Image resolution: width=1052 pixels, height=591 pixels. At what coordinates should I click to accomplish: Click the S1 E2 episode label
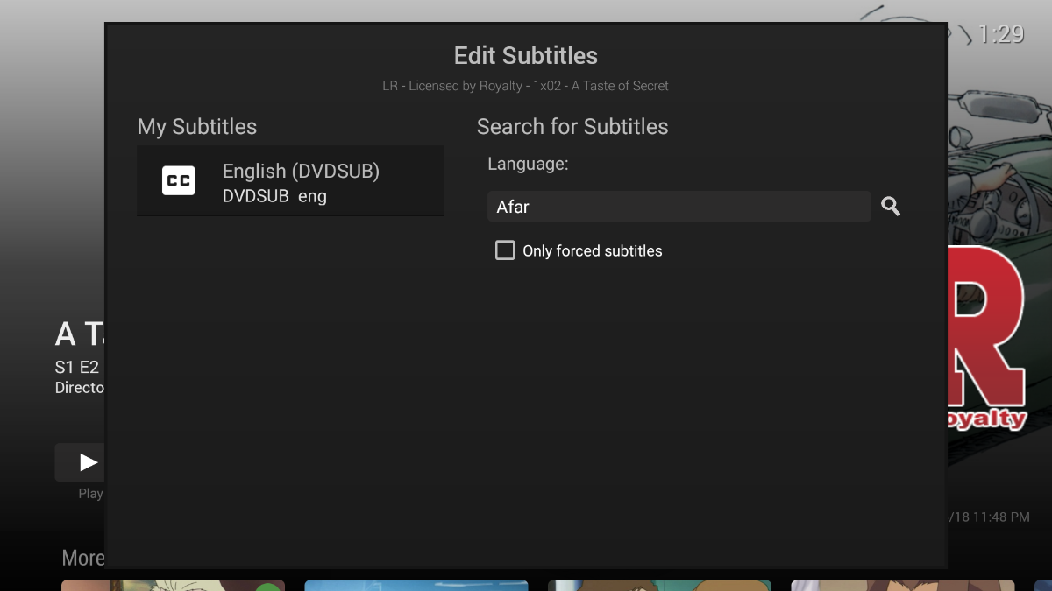[77, 368]
